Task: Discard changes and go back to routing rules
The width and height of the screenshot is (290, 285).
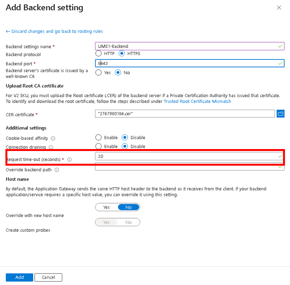Action: click(x=54, y=31)
